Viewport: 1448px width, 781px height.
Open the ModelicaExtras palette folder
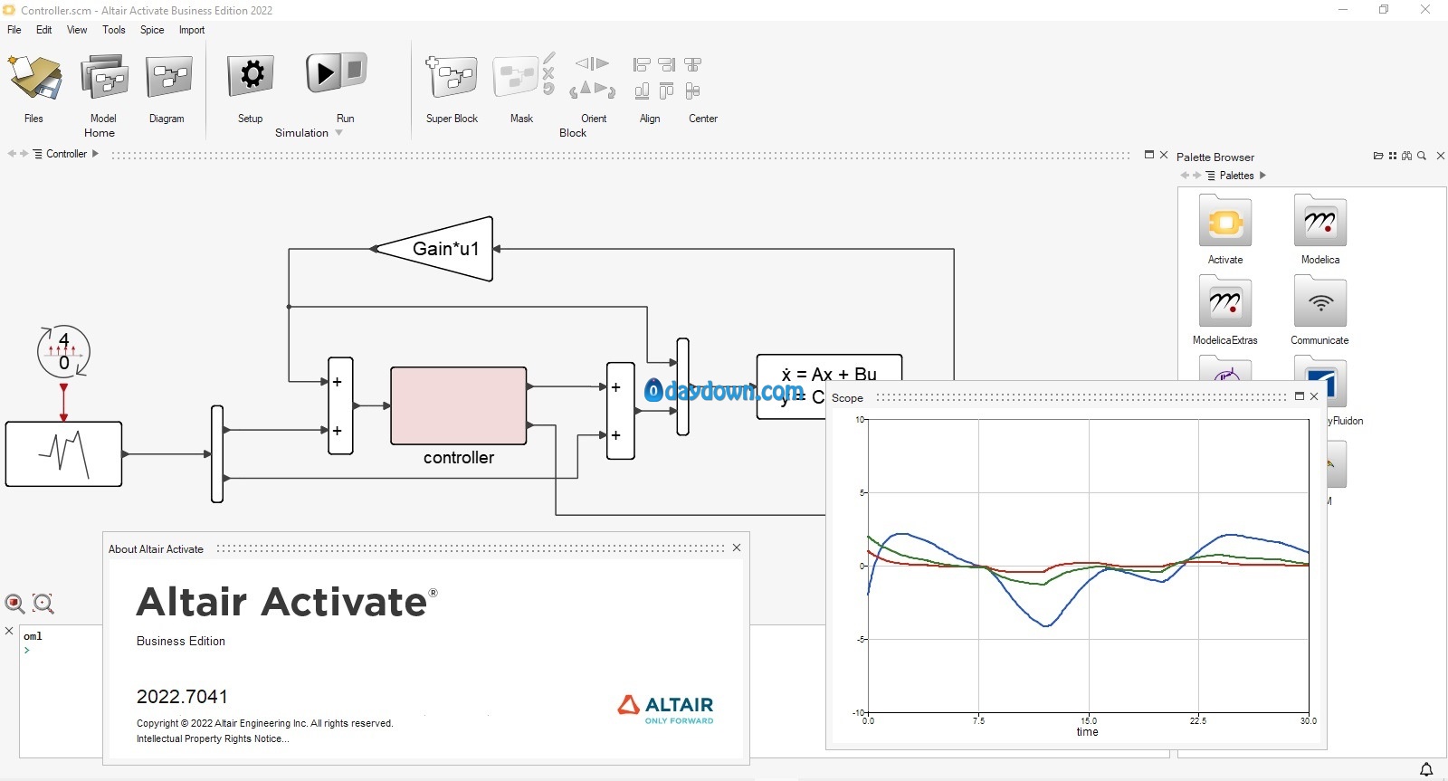click(1225, 301)
